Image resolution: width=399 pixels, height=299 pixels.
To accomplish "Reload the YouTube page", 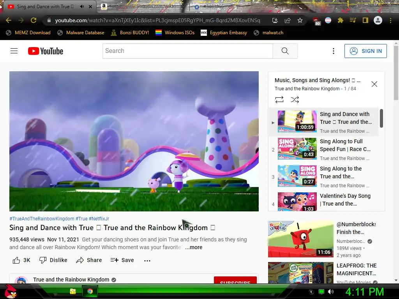I will [x=34, y=20].
